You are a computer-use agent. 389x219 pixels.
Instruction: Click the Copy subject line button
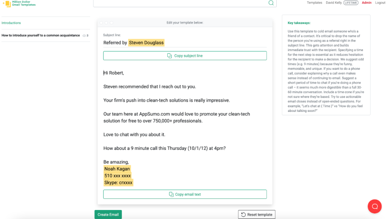185,56
